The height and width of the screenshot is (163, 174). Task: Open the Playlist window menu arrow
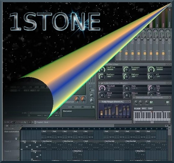pyautogui.click(x=5, y=122)
